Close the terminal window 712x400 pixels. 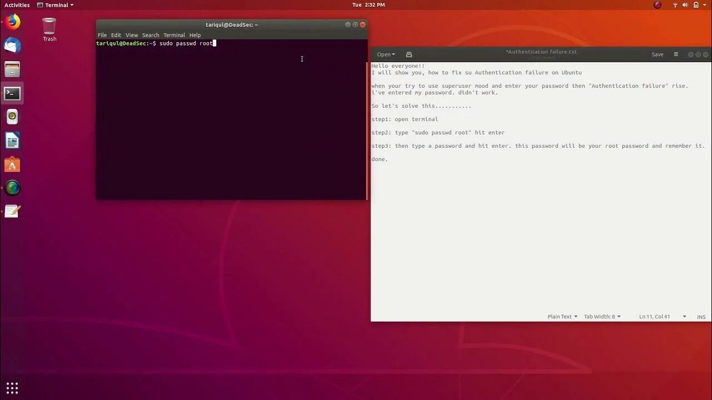pos(363,24)
